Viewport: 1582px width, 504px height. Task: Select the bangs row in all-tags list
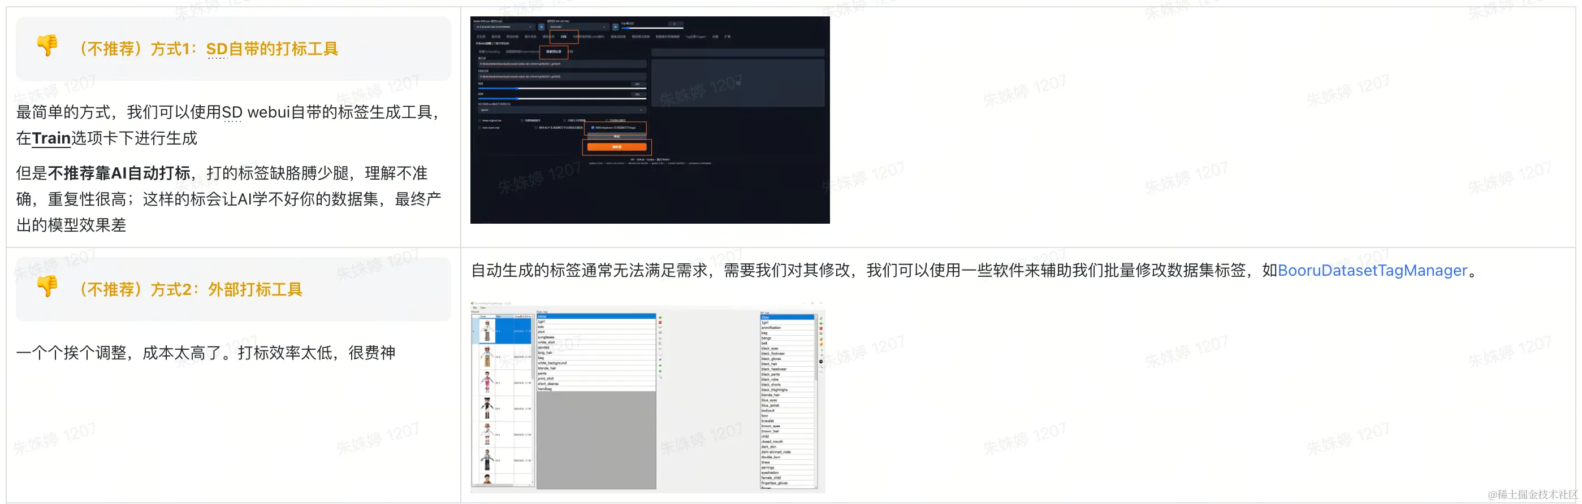787,338
